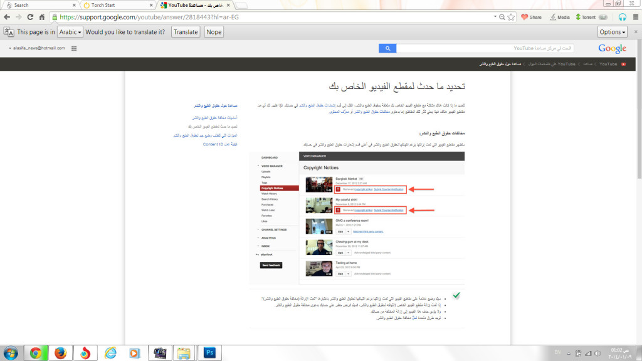Screen dimensions: 642x361
Task: Click the volume speaker icon in the tray
Action: coord(597,353)
